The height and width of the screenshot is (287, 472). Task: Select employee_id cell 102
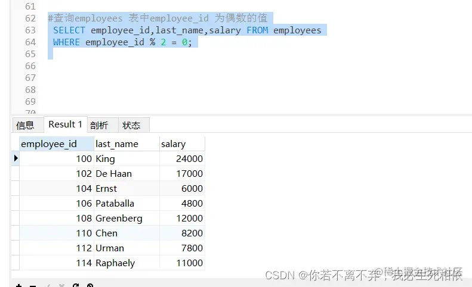[57, 173]
